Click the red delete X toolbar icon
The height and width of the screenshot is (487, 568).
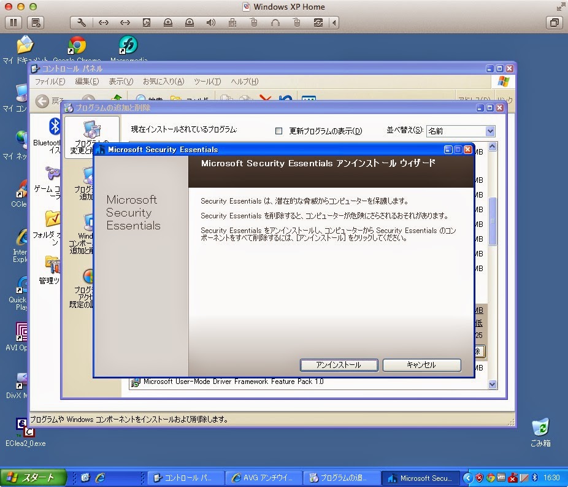(x=265, y=99)
